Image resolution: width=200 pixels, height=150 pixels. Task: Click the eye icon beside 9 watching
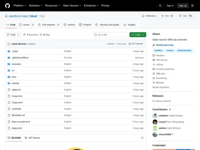tap(154, 78)
